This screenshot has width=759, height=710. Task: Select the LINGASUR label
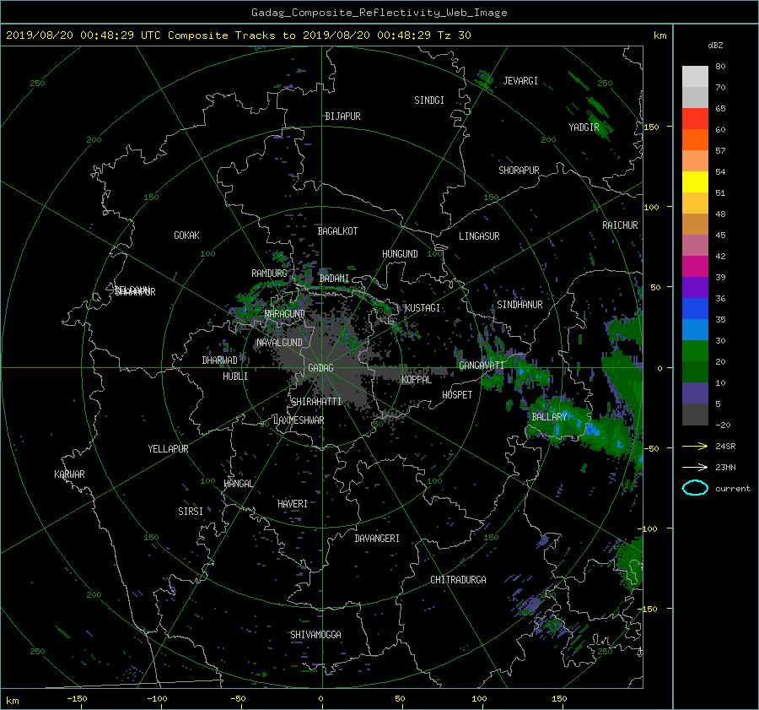click(479, 236)
